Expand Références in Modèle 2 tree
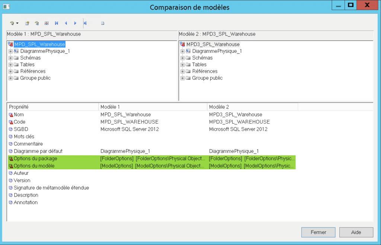The image size is (381, 245). pos(182,72)
